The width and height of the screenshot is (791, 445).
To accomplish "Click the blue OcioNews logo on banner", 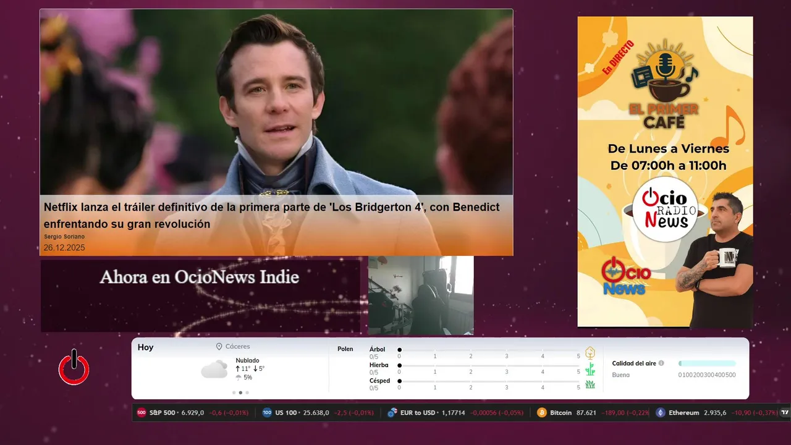I will (x=625, y=276).
